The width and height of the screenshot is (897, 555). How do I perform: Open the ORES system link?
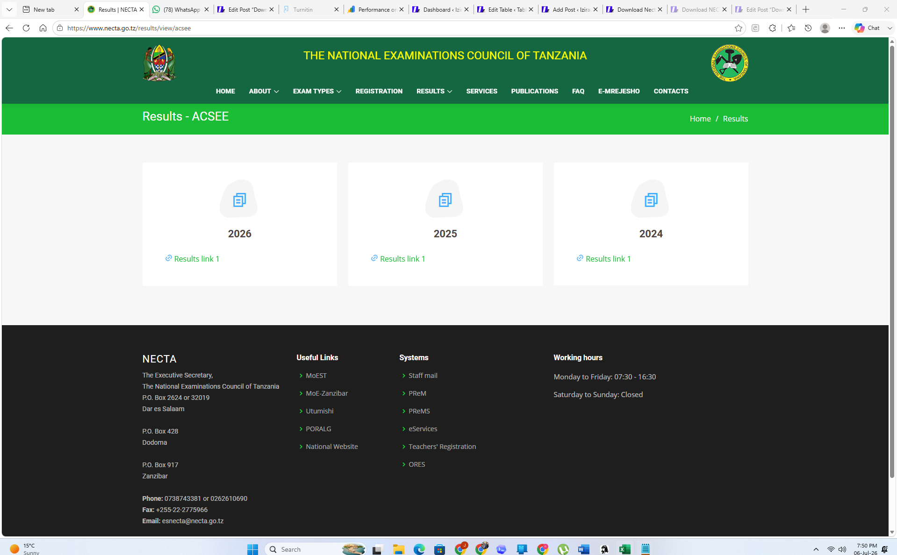(x=416, y=464)
